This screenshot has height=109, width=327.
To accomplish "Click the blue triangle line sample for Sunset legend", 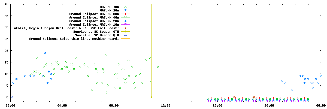I will [125, 35].
